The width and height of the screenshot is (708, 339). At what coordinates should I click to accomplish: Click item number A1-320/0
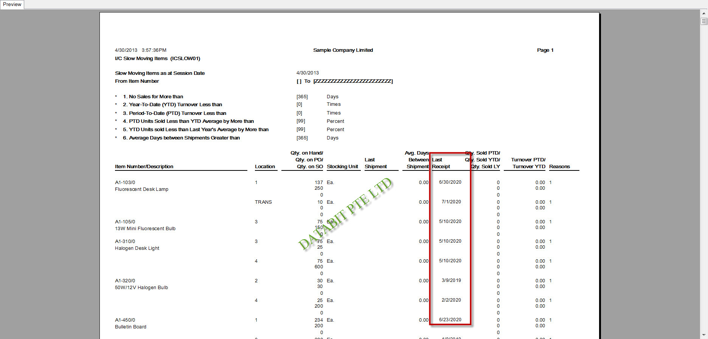point(125,281)
